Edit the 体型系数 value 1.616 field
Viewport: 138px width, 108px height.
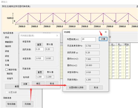tap(39, 58)
